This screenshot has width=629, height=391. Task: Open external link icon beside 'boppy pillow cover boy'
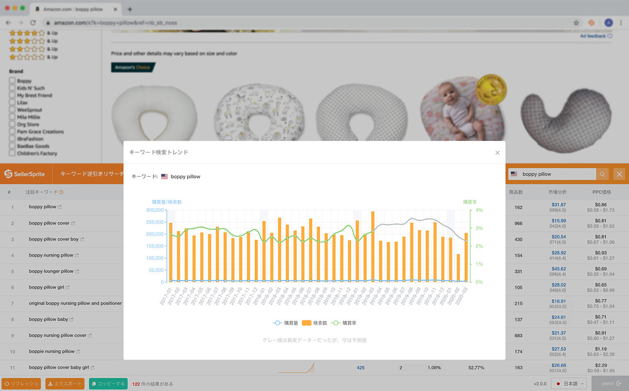pos(82,239)
